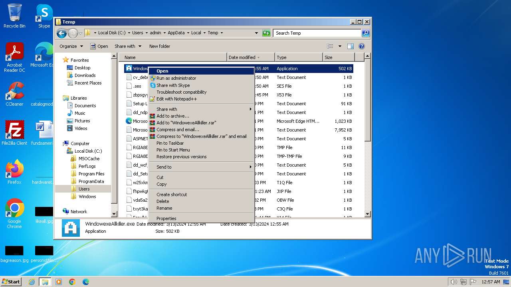Click the Open toolbar button
Screen dimensions: 511x287
pyautogui.click(x=99, y=46)
